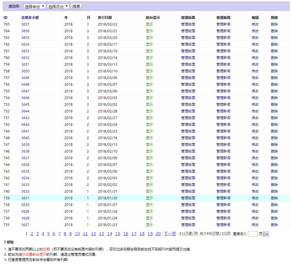Edit the issue dated 2018/02/14
This screenshot has width=291, height=265.
point(255,138)
